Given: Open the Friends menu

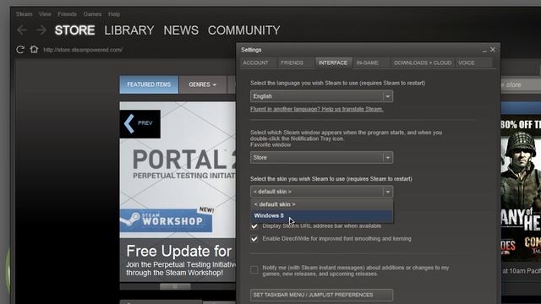Looking at the screenshot, I should pyautogui.click(x=67, y=14).
